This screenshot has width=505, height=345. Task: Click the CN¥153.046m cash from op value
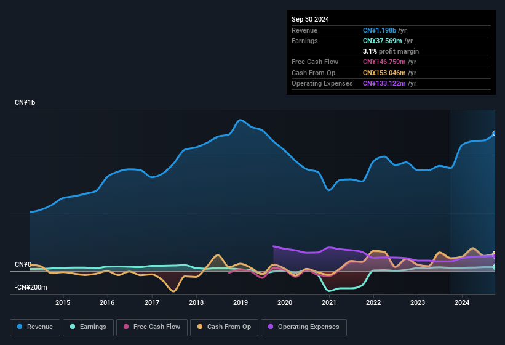384,73
